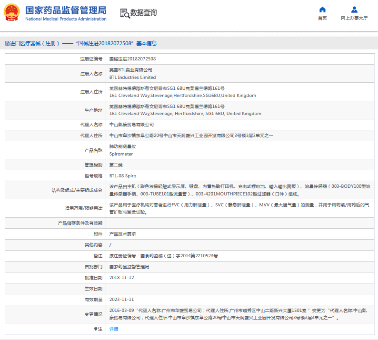Click the 型号规格 row label
378x340 pixels.
tap(93, 176)
